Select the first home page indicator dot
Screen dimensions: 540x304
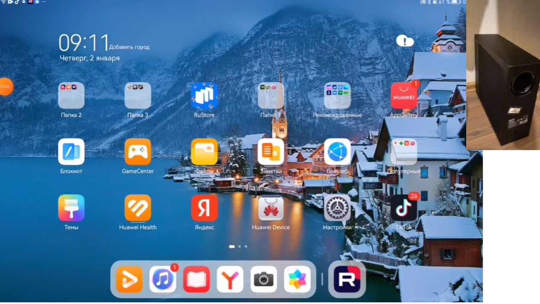(x=232, y=246)
